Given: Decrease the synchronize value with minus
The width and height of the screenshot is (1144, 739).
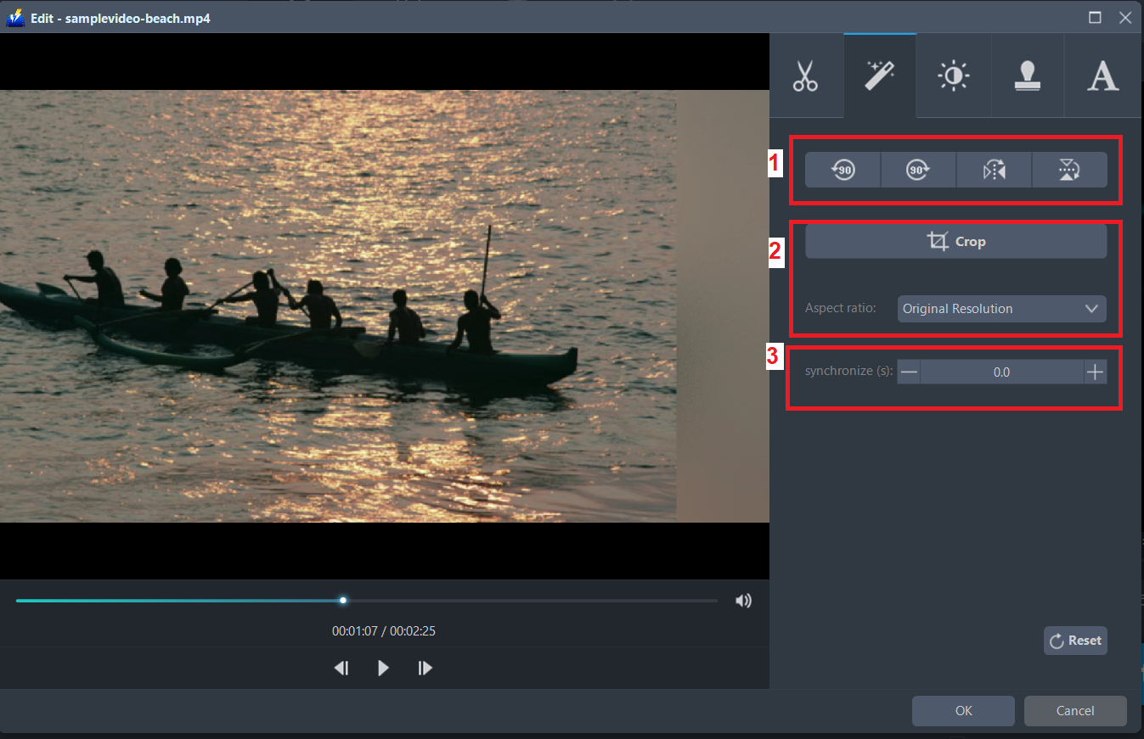Looking at the screenshot, I should [909, 371].
